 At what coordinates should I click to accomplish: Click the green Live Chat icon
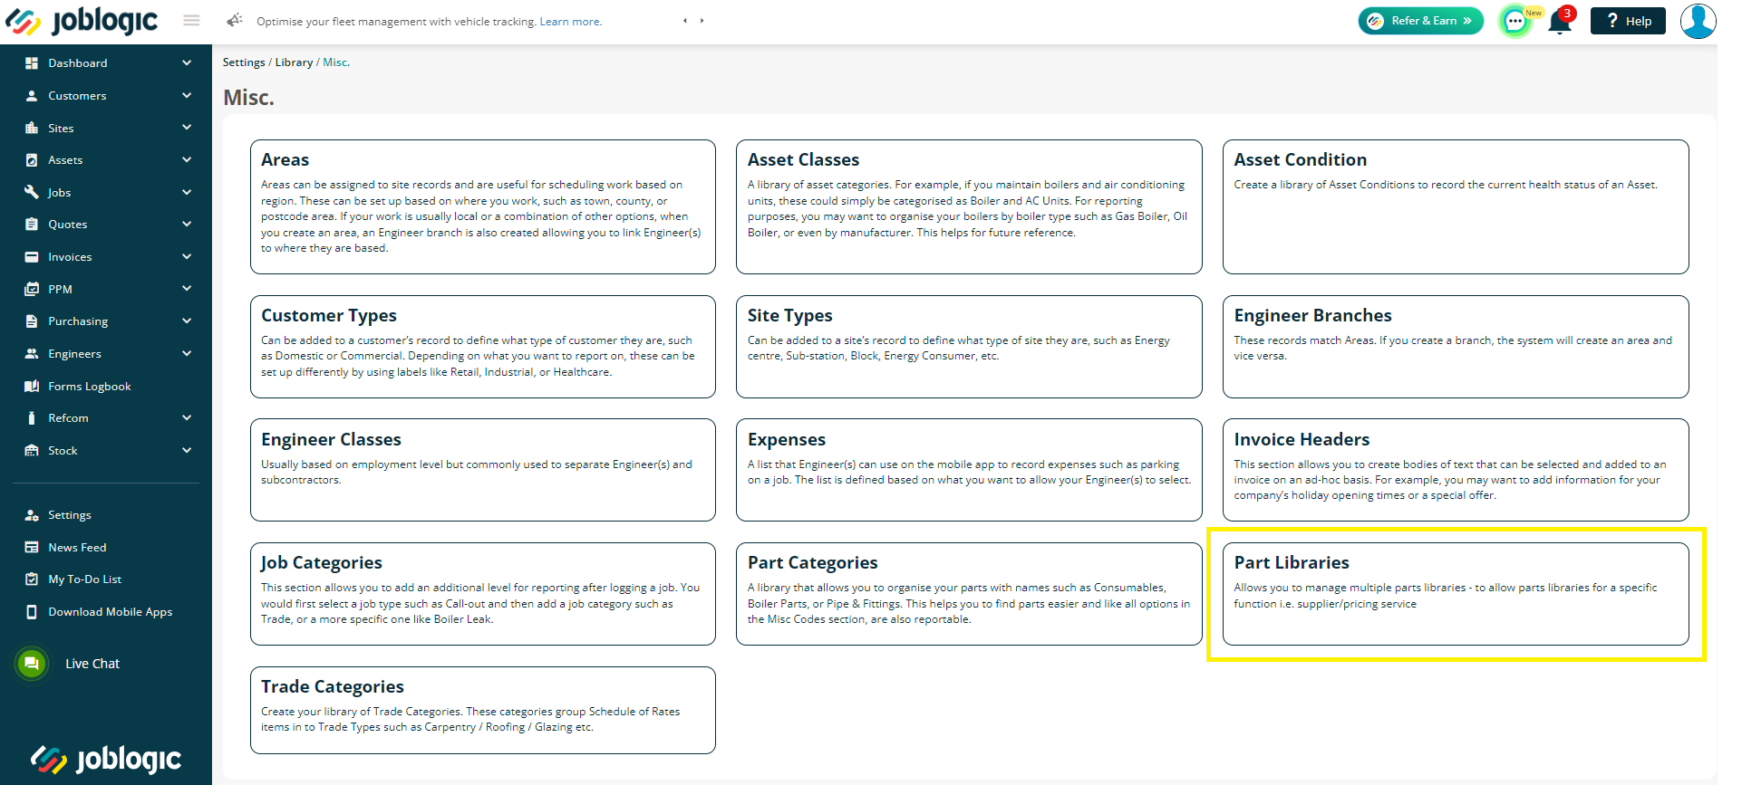[32, 664]
